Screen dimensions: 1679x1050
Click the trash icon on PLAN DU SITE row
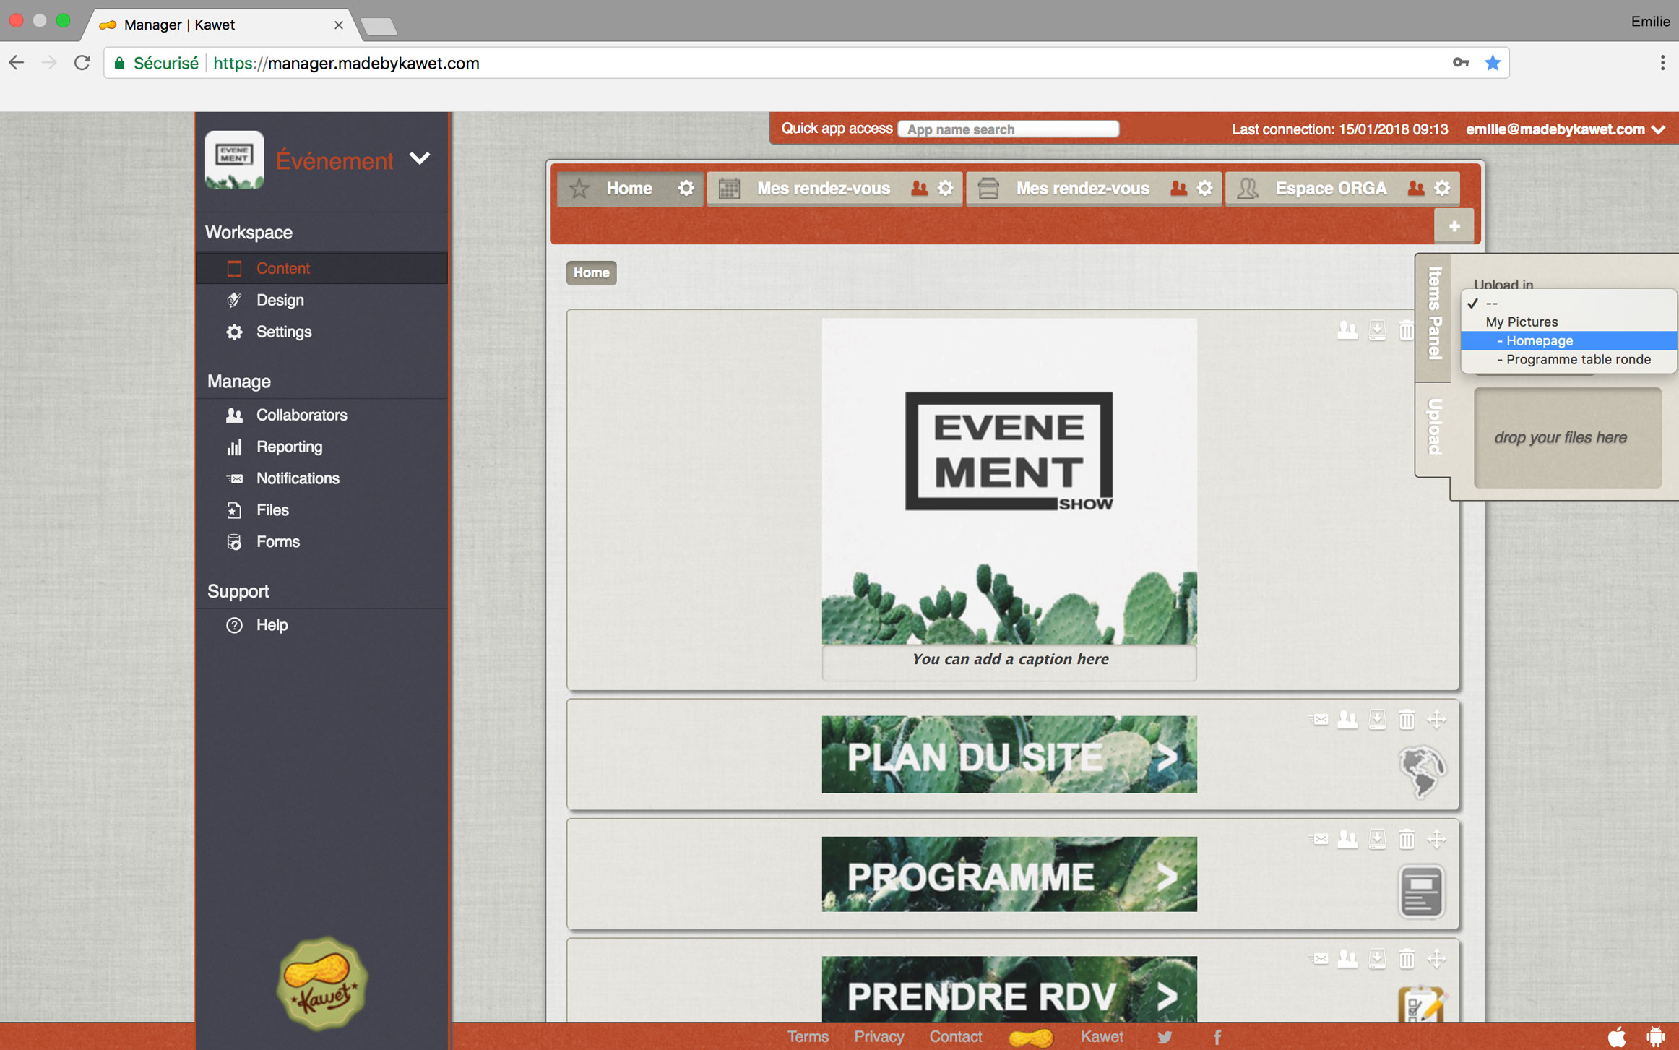click(x=1406, y=720)
